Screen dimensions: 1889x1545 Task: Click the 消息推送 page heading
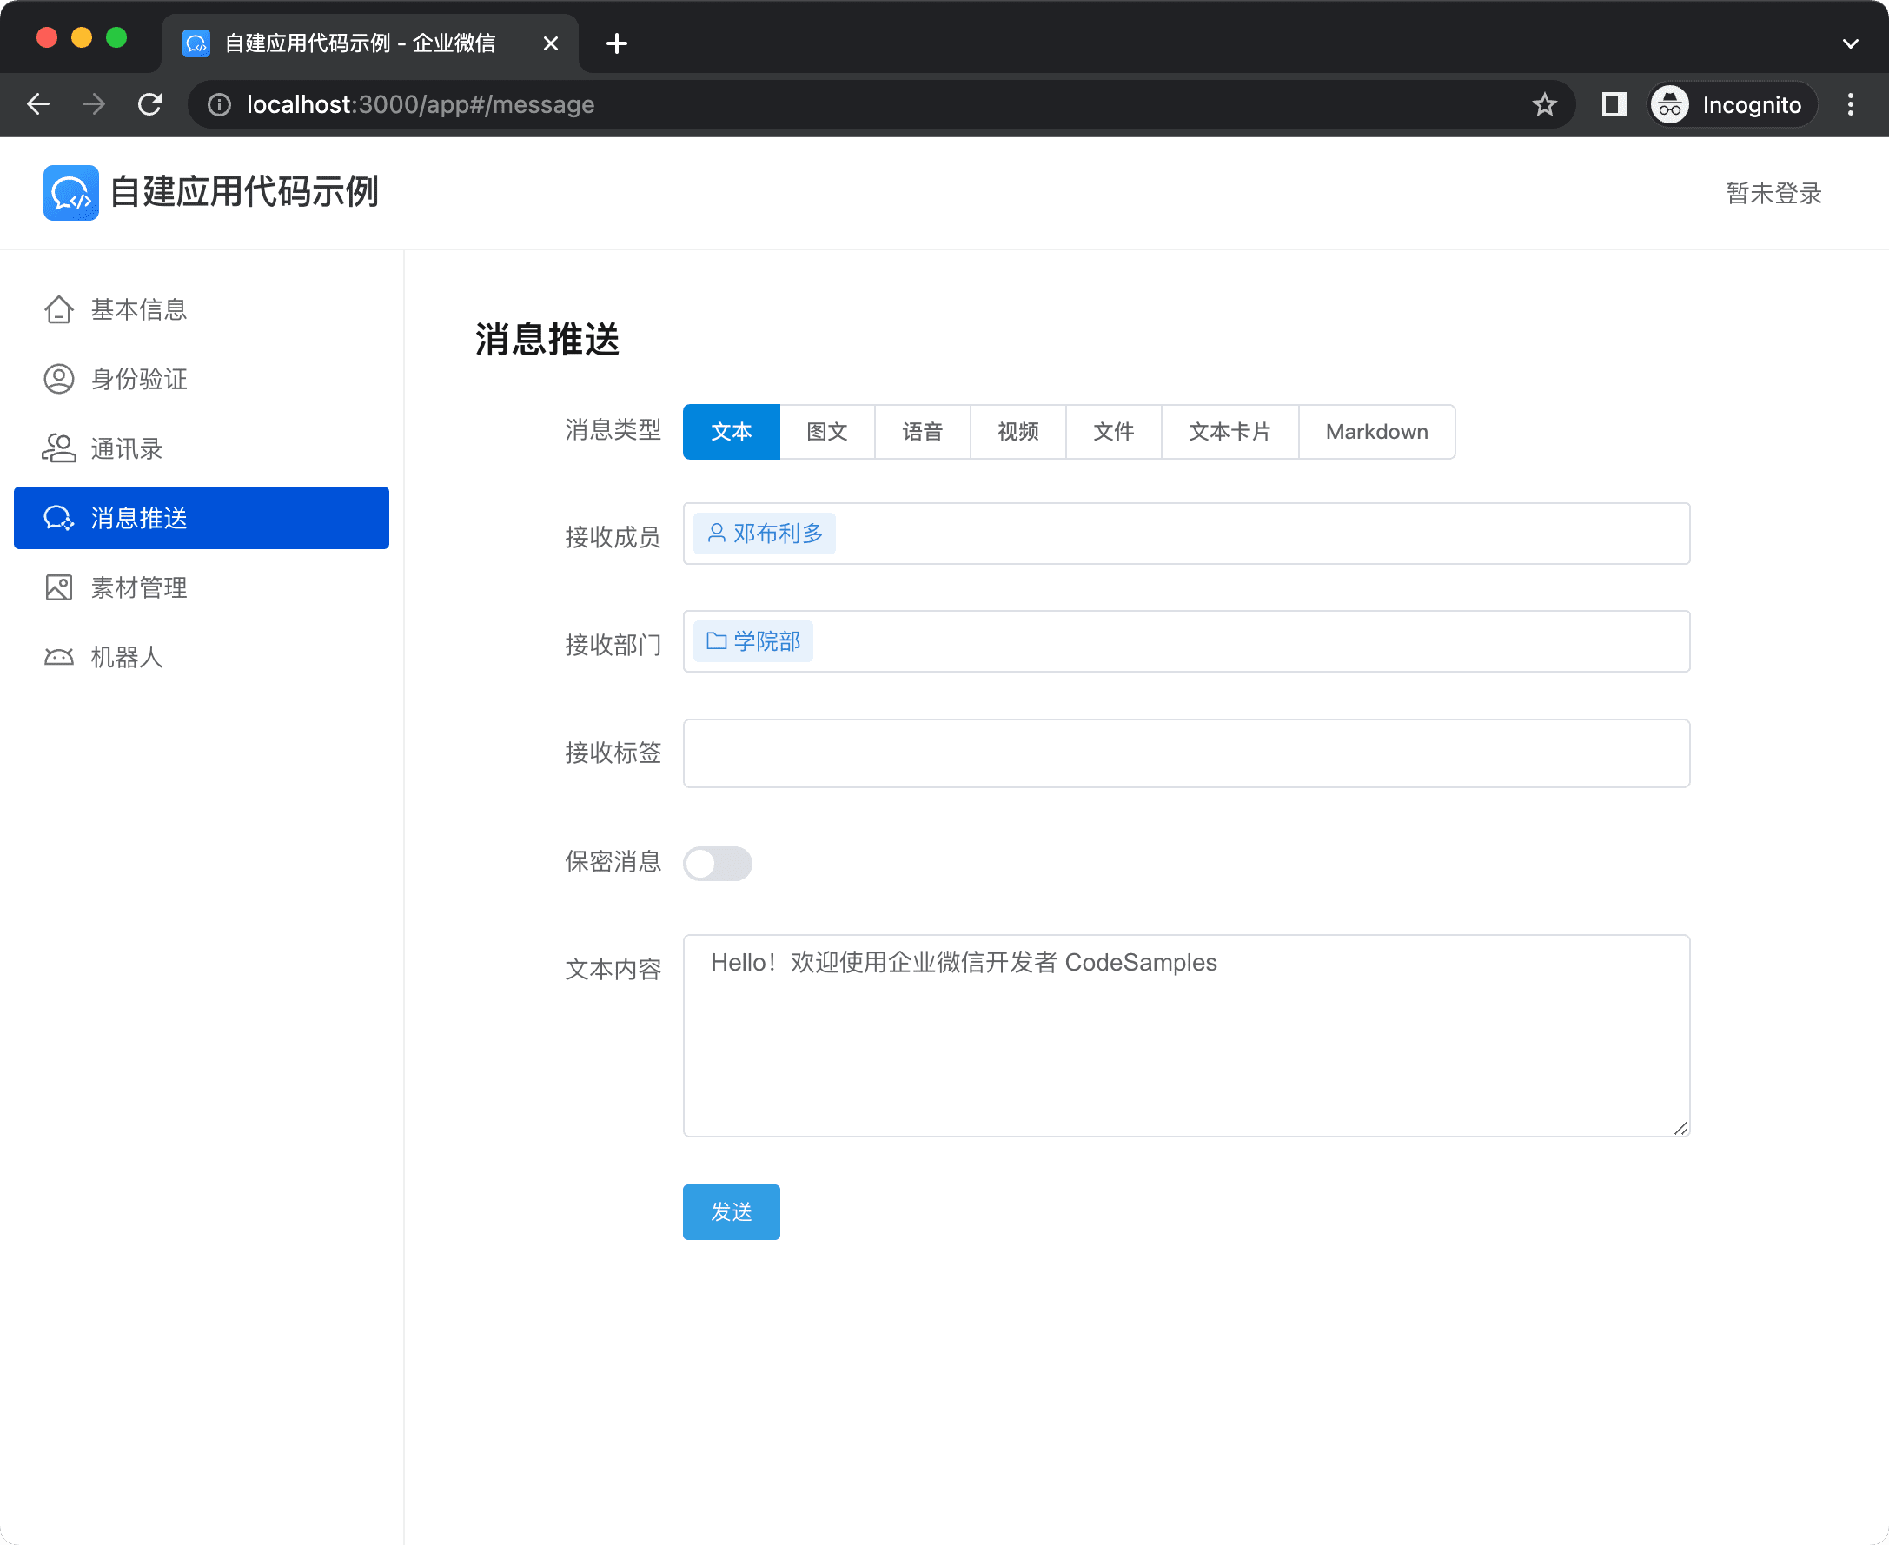coord(547,339)
